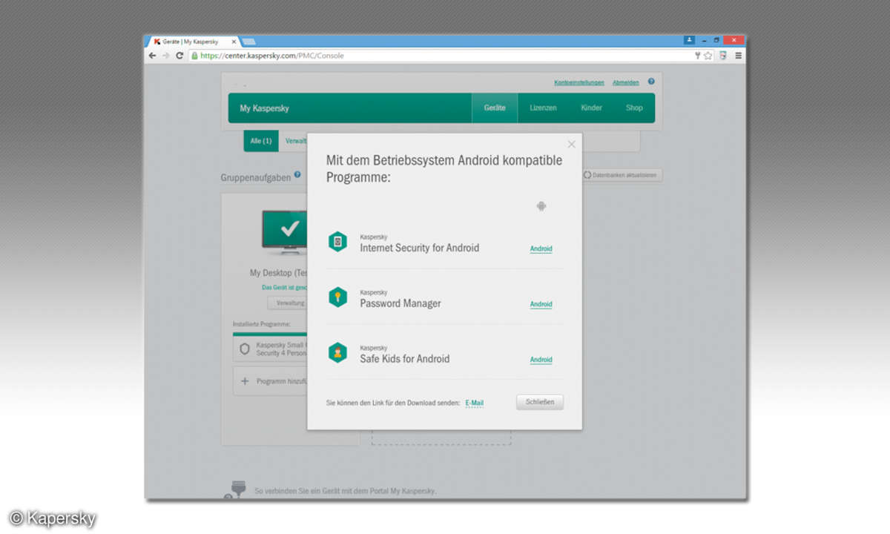The image size is (890, 534).
Task: Open the Shop navigation tab
Action: pos(634,108)
